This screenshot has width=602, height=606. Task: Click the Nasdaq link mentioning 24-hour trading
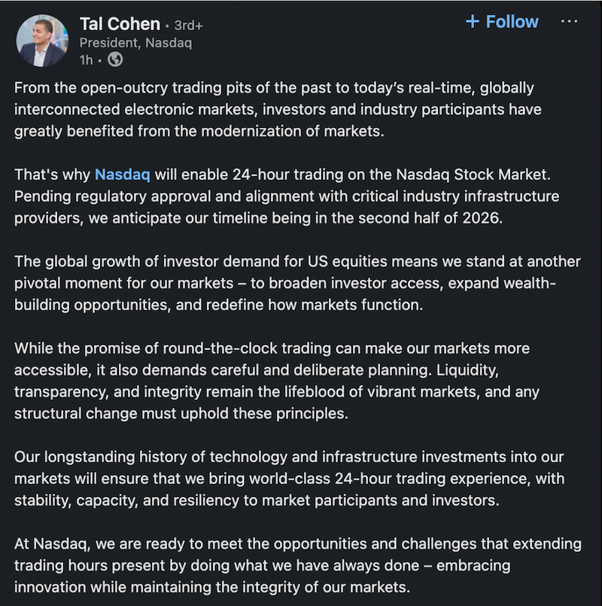point(123,174)
